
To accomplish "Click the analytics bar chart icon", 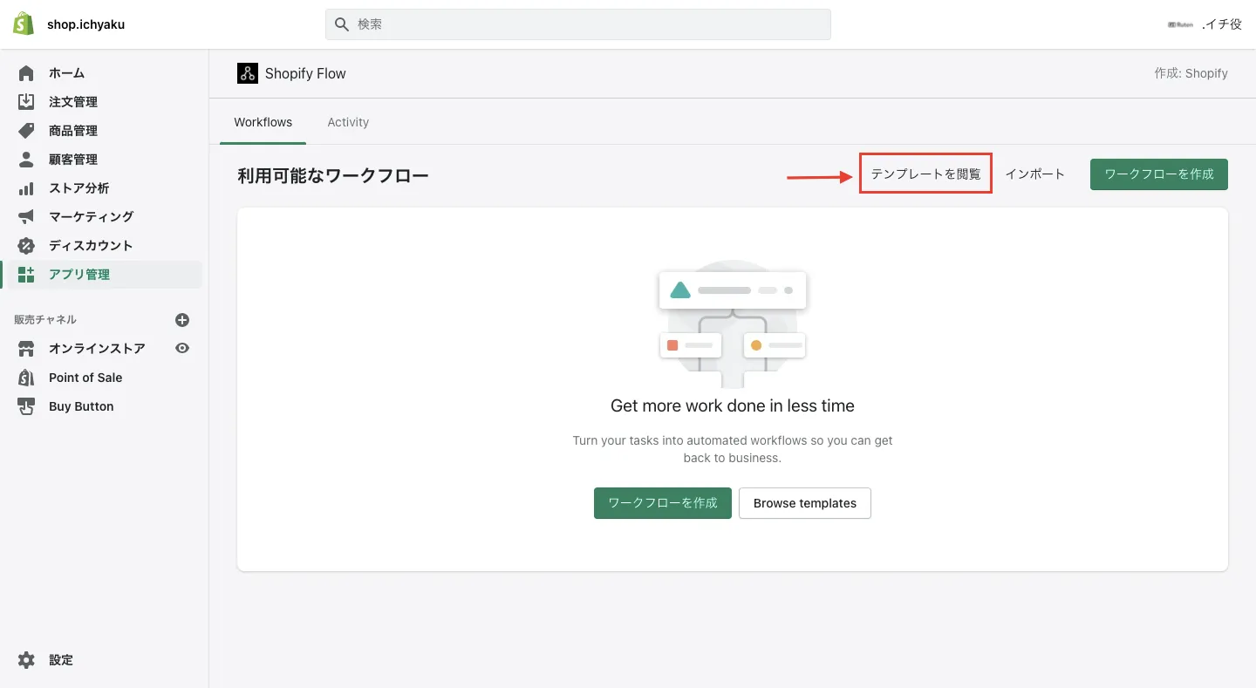I will 26,188.
